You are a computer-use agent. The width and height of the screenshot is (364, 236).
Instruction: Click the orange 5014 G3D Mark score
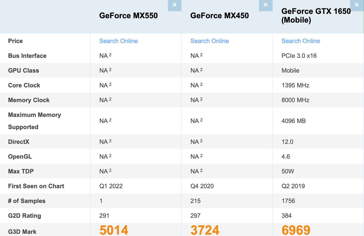(113, 230)
